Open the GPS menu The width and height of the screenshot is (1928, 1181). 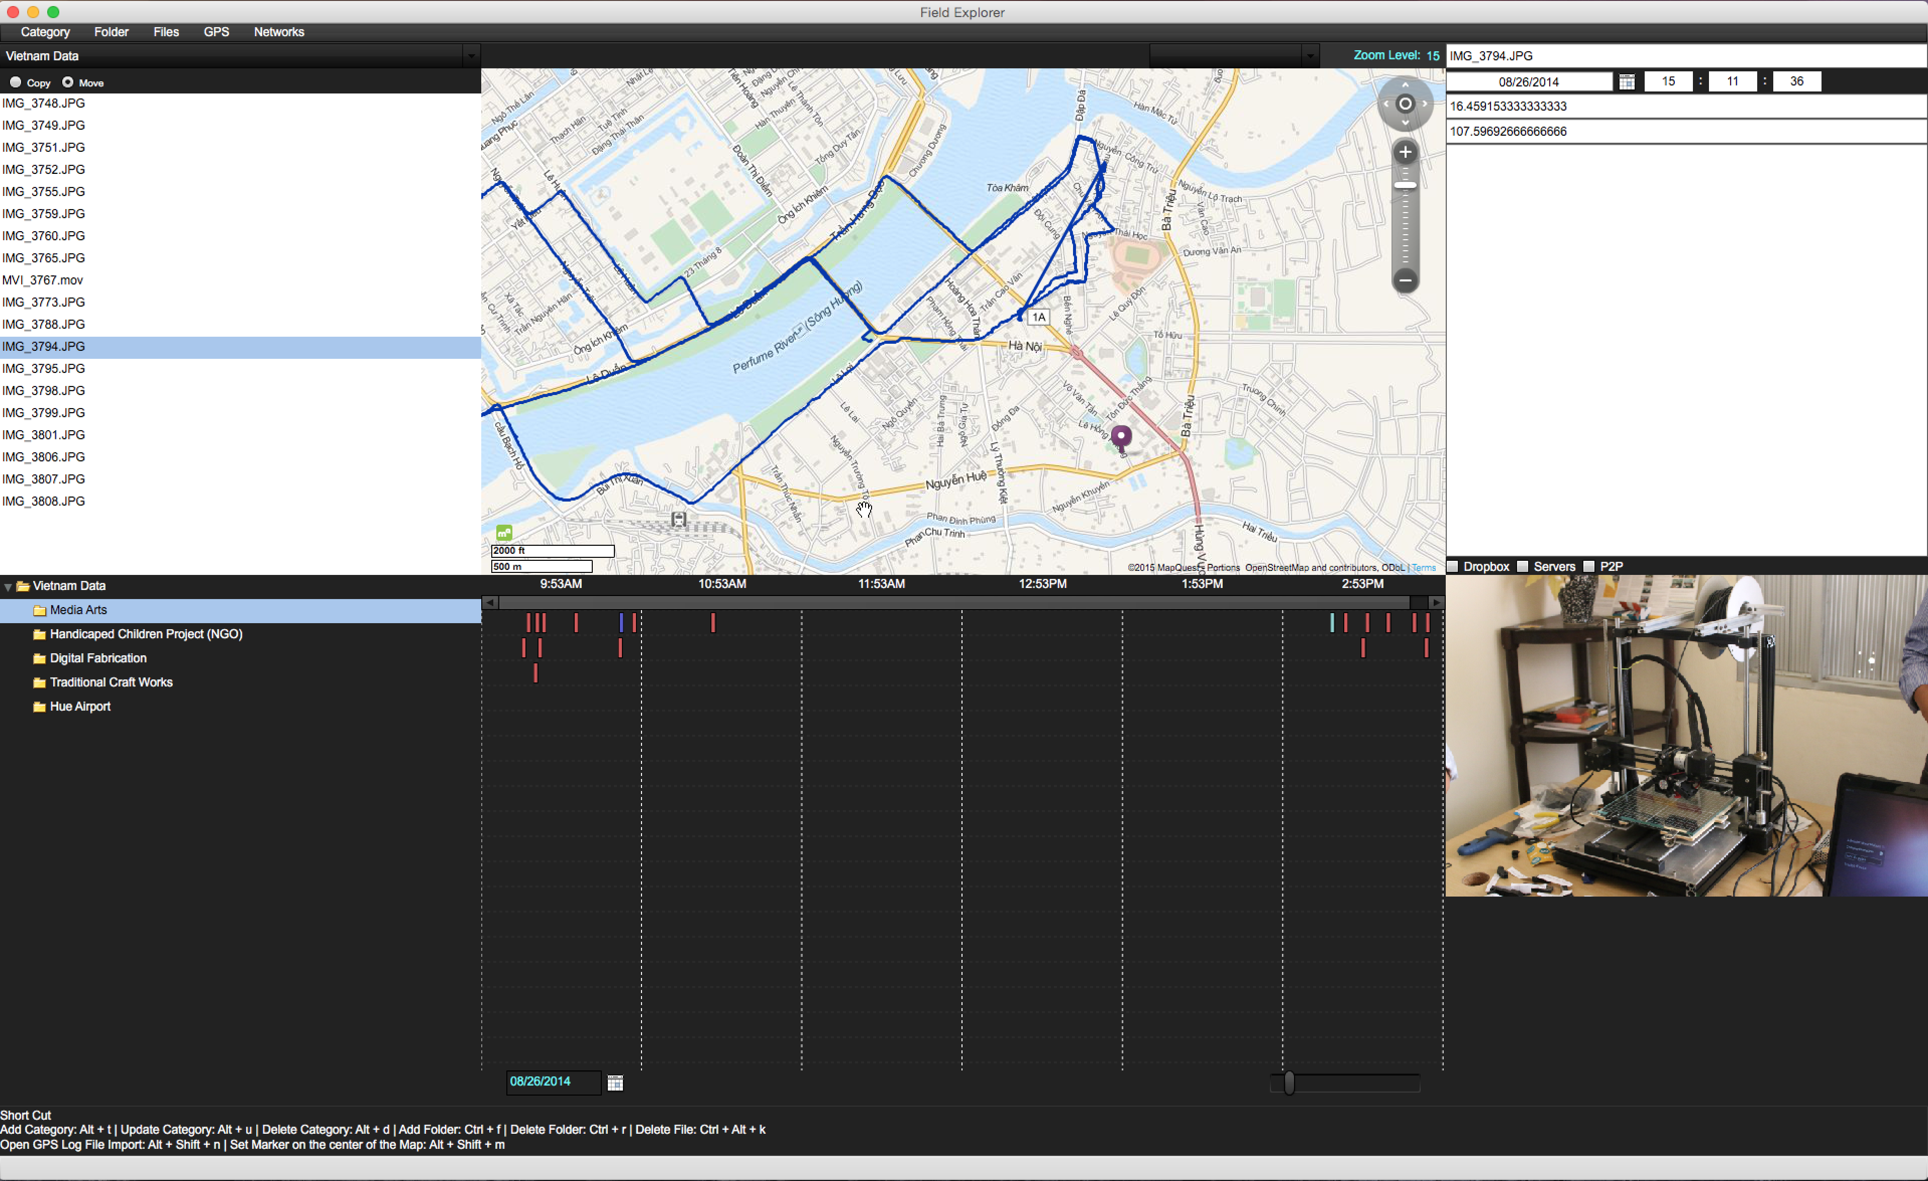tap(216, 32)
